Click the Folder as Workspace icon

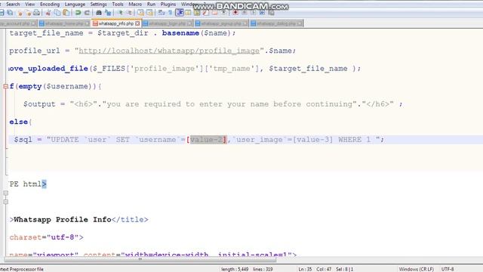(214, 13)
